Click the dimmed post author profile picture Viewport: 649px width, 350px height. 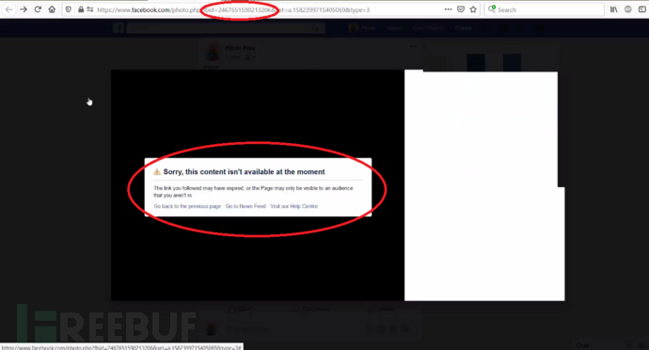point(213,53)
